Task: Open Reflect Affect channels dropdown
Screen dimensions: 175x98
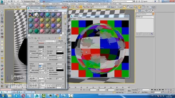Action: pyautogui.click(x=42, y=58)
